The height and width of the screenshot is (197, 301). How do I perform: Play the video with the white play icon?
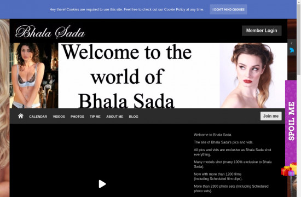(x=102, y=184)
